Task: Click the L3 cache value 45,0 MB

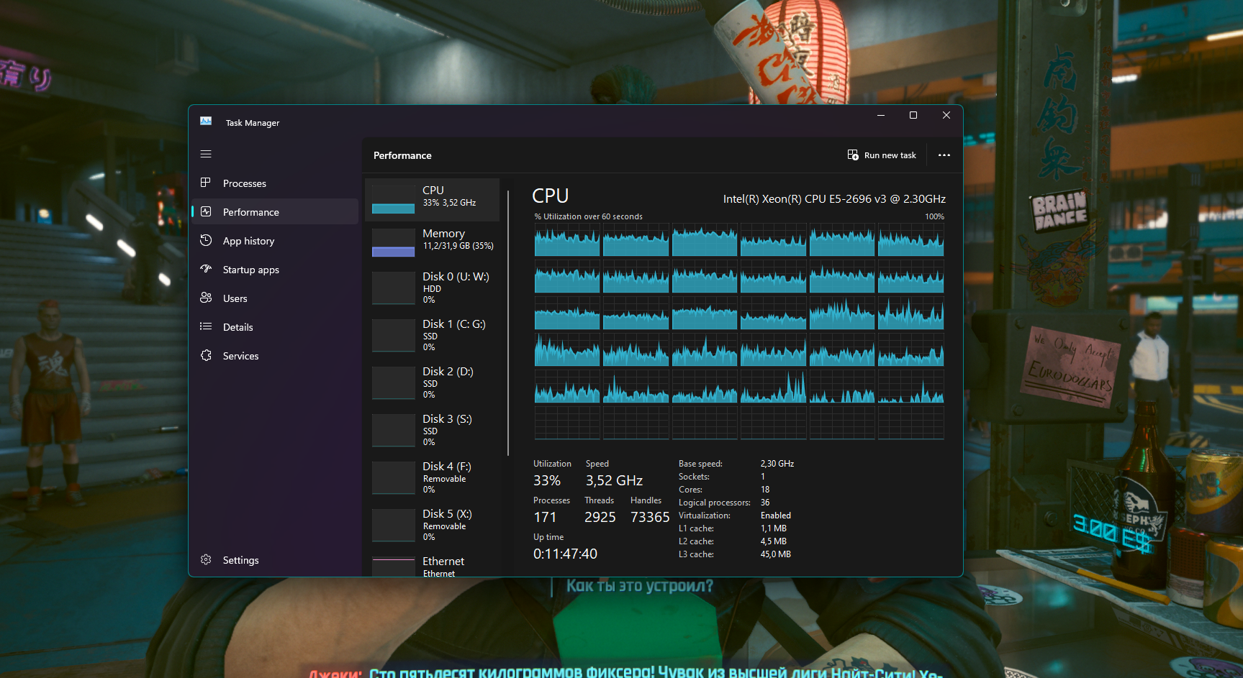Action: [776, 554]
